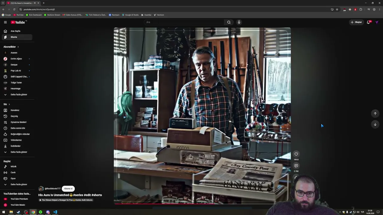Screen dimensions: 383x215
Task: Open the linked video The Hitman Helped a Stranger
Action: pyautogui.click(x=66, y=200)
